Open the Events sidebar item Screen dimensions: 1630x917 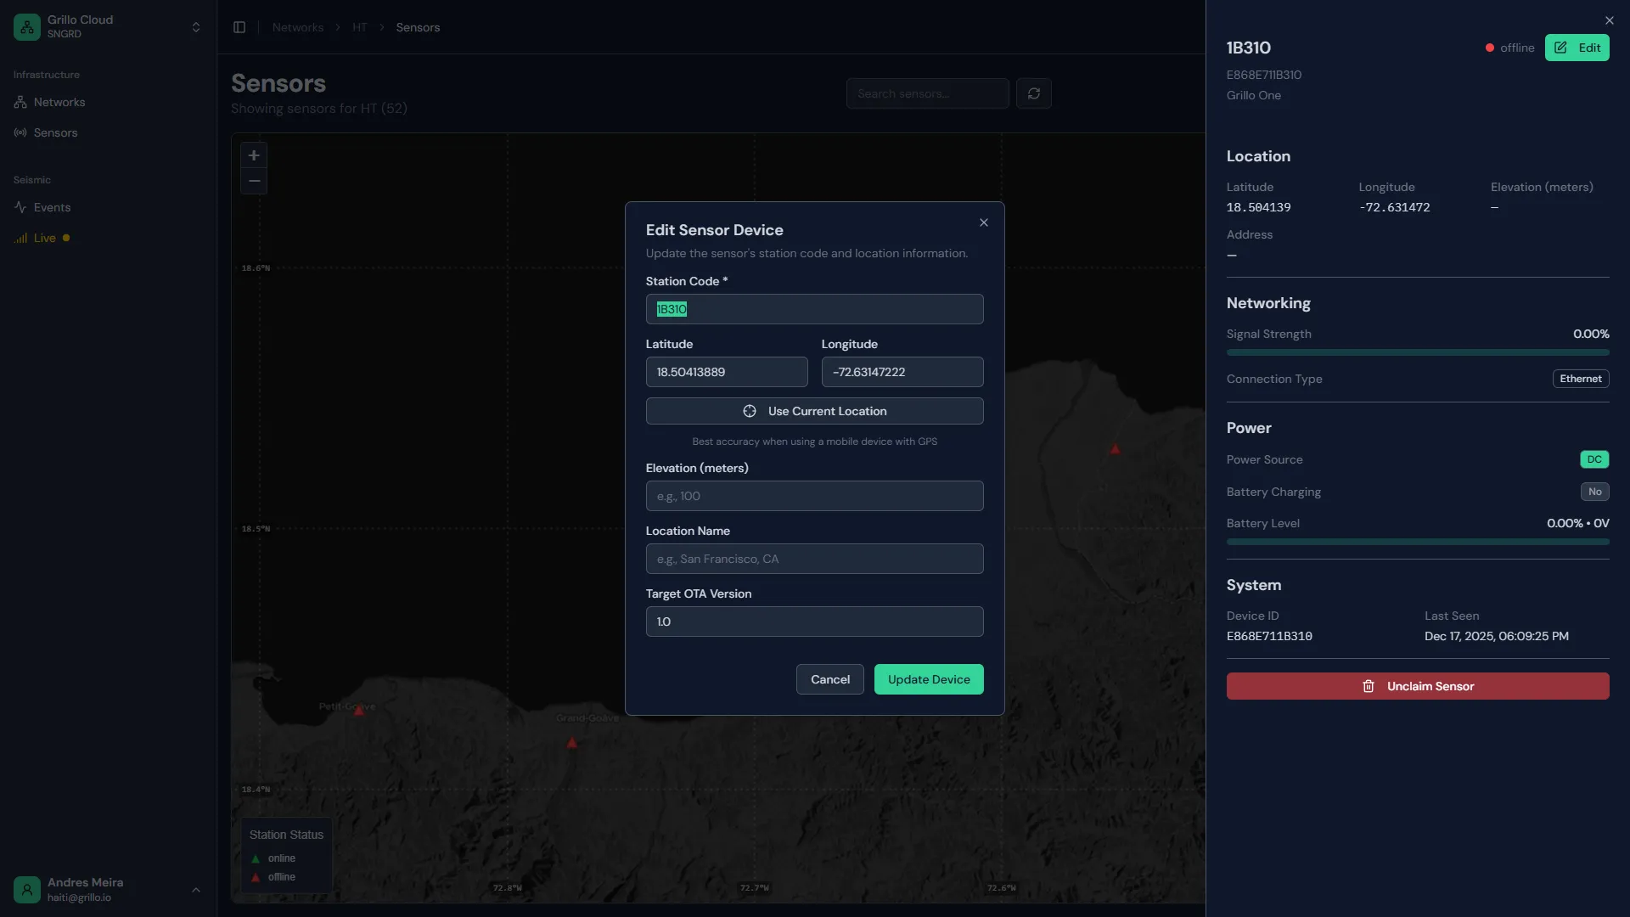pyautogui.click(x=52, y=207)
